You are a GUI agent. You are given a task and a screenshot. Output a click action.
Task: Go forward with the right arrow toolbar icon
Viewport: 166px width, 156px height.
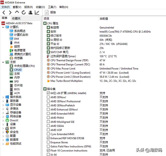pyautogui.click(x=10, y=13)
